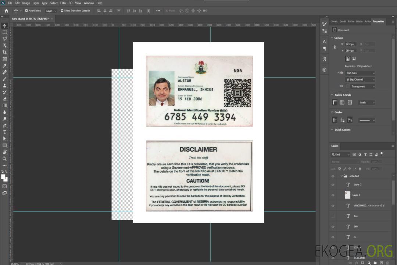Click the canvas width input field
Image resolution: width=397 pixels, height=265 pixels.
(x=350, y=44)
